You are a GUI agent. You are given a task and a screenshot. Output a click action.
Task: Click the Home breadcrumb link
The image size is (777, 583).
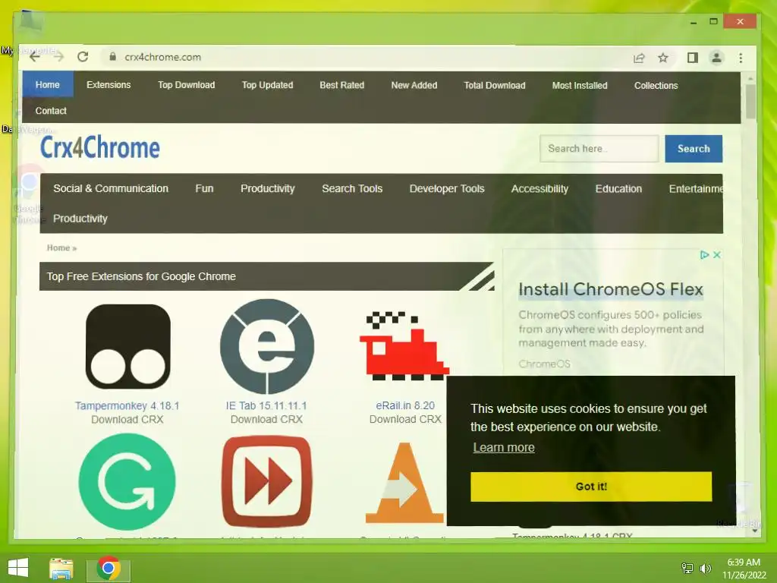(58, 247)
